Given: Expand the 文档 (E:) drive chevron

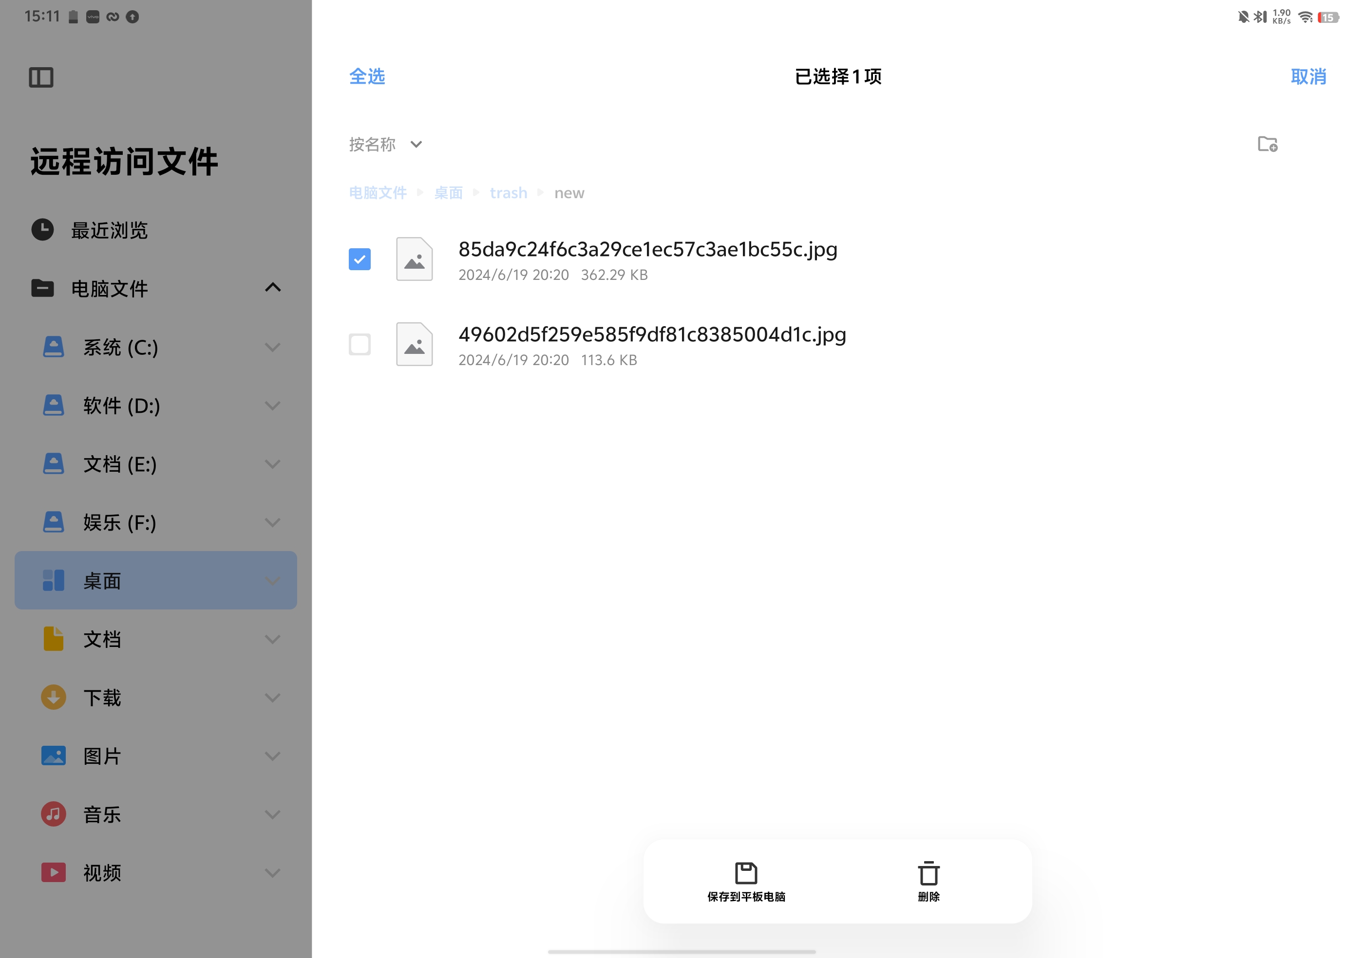Looking at the screenshot, I should (x=273, y=464).
